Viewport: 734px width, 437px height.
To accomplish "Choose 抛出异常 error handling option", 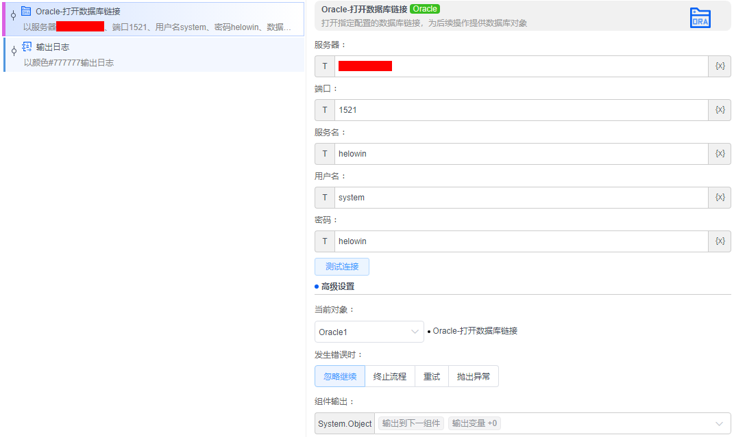I will click(474, 376).
